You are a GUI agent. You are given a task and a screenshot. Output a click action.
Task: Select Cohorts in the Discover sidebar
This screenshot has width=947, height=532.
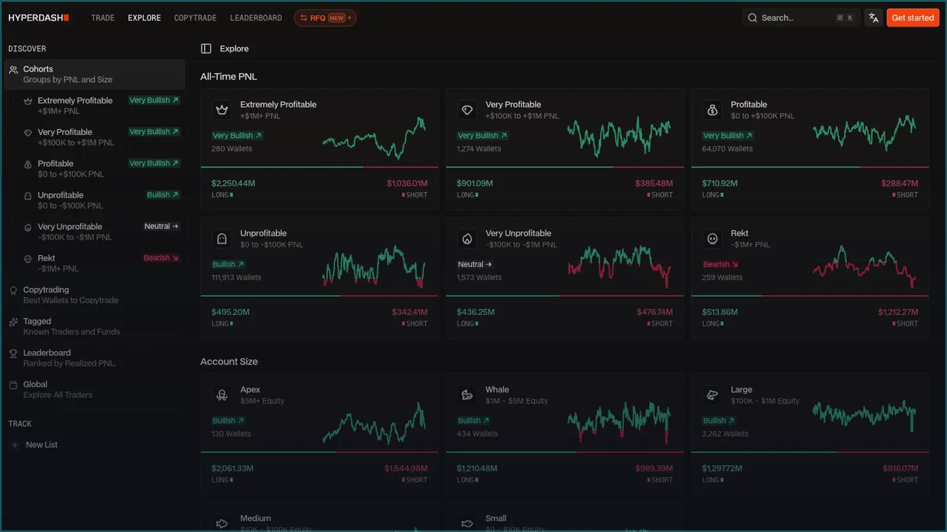click(95, 74)
